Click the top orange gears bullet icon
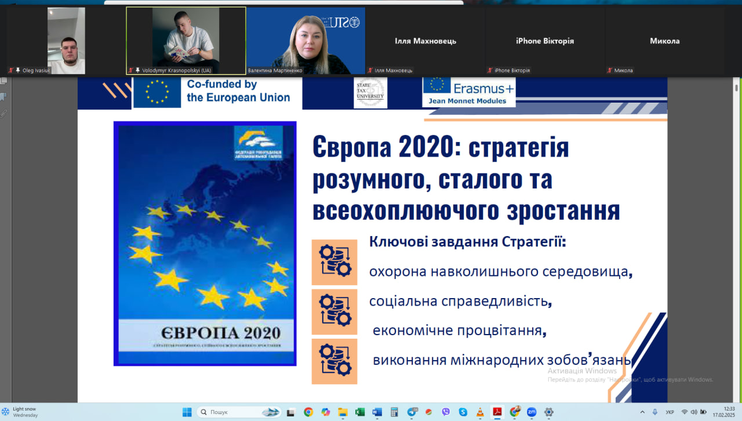The image size is (742, 421). [x=334, y=262]
